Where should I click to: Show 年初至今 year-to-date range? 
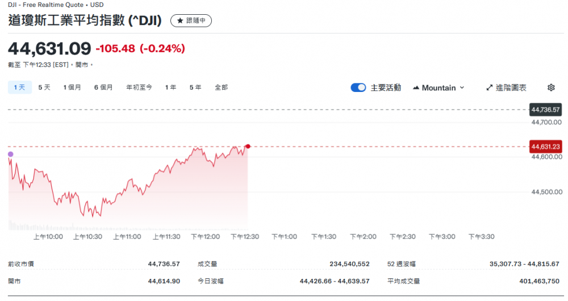(139, 87)
